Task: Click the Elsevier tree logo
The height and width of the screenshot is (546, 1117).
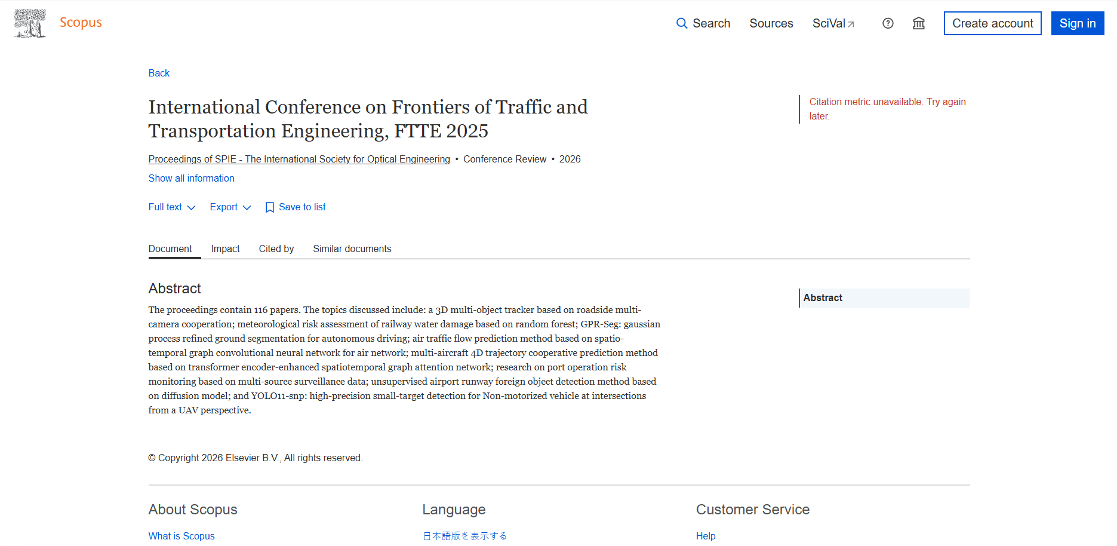Action: (x=29, y=23)
